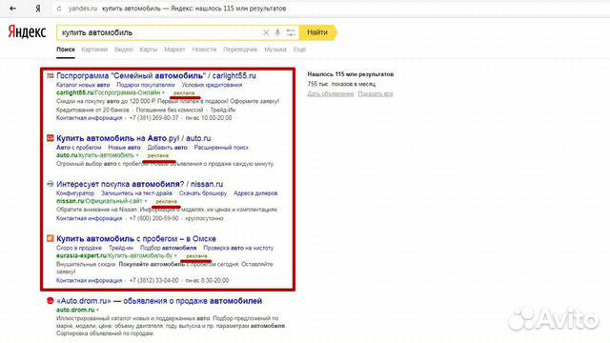Click Новые авто sitelink
Viewport: 610px width, 343px height.
pos(124,148)
